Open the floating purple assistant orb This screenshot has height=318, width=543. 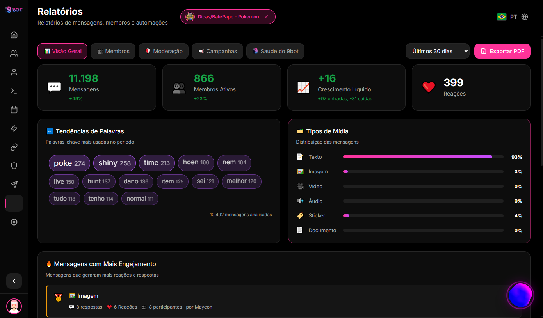520,295
